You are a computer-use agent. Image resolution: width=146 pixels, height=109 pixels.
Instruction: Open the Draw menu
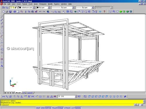36,4
